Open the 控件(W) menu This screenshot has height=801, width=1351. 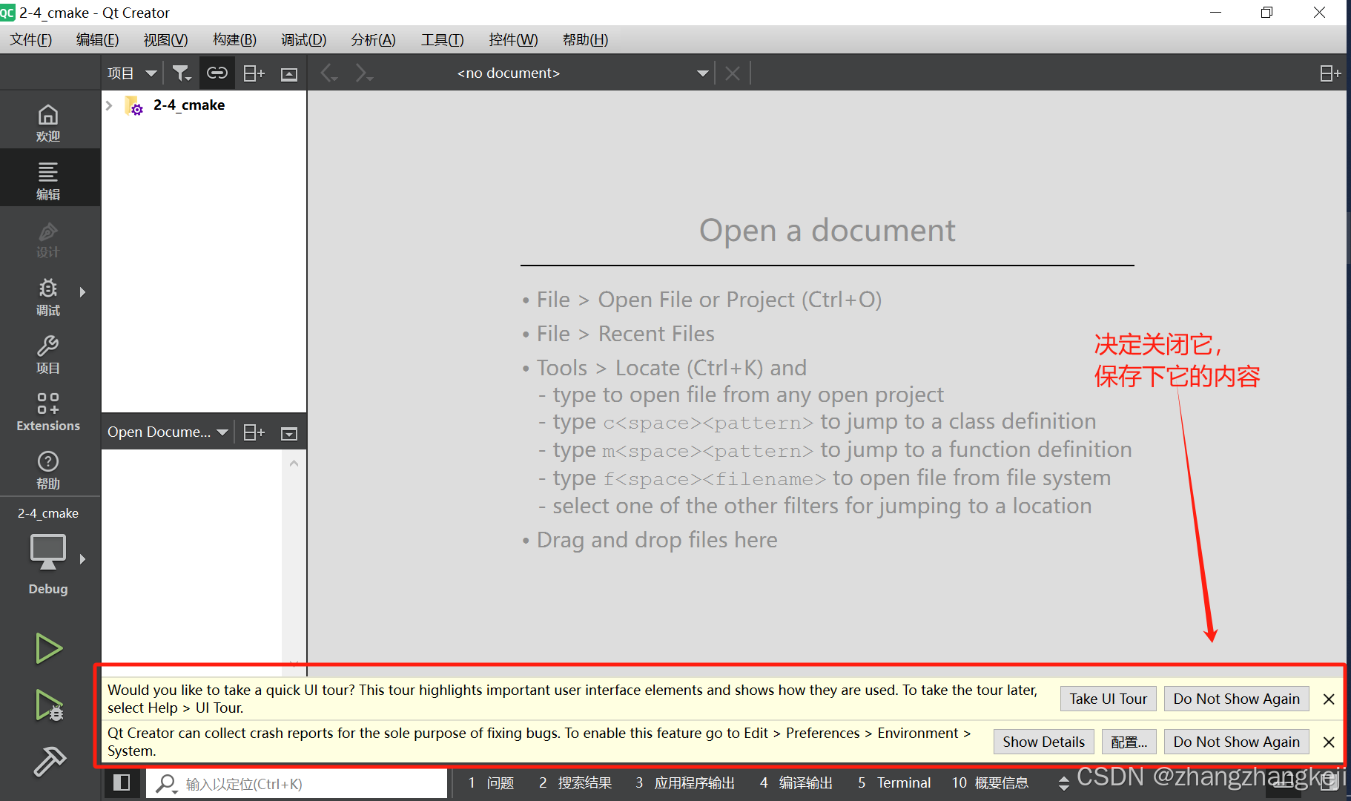[513, 39]
